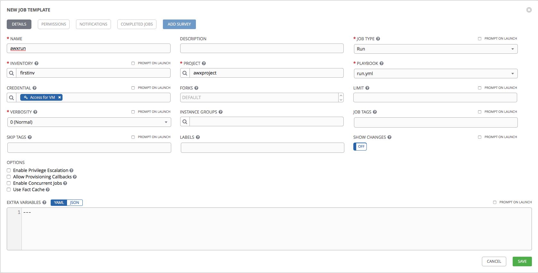Enable Prompt on Launch for Inventory
This screenshot has height=273, width=538.
coord(133,63)
